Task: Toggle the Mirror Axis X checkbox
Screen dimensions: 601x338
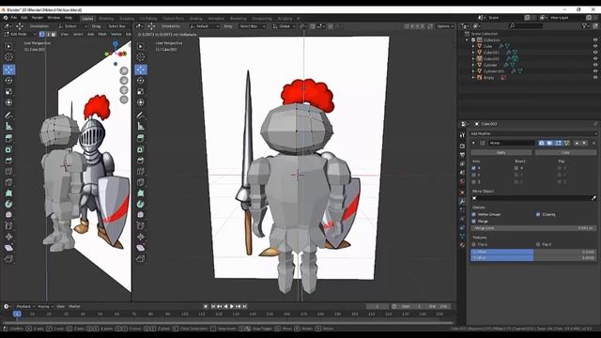Action: click(473, 168)
